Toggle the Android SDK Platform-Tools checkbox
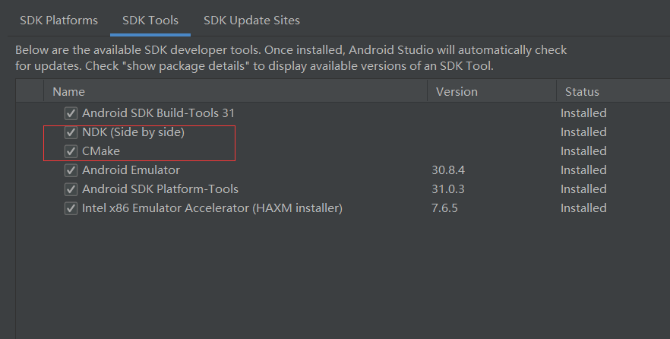The width and height of the screenshot is (670, 339). tap(71, 189)
